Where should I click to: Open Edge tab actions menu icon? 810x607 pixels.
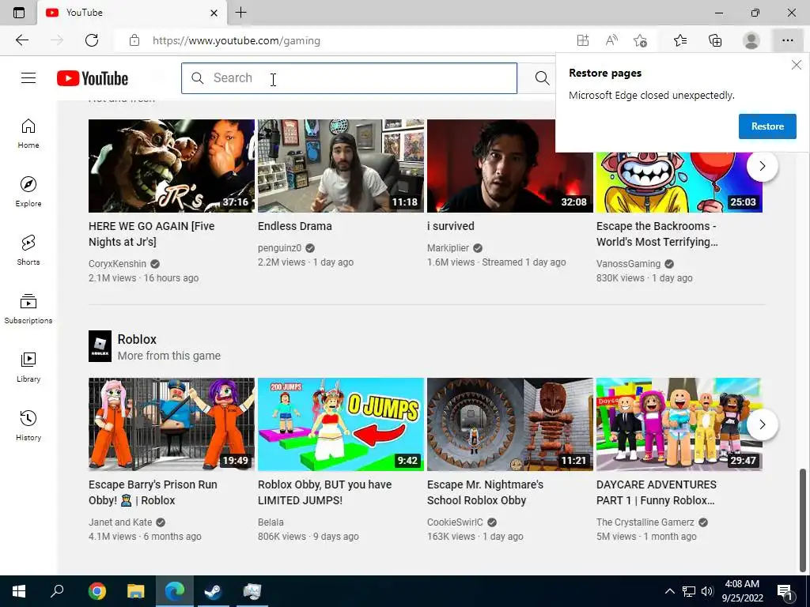(19, 13)
